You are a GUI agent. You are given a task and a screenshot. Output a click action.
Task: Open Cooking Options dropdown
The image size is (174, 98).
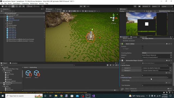(157, 53)
